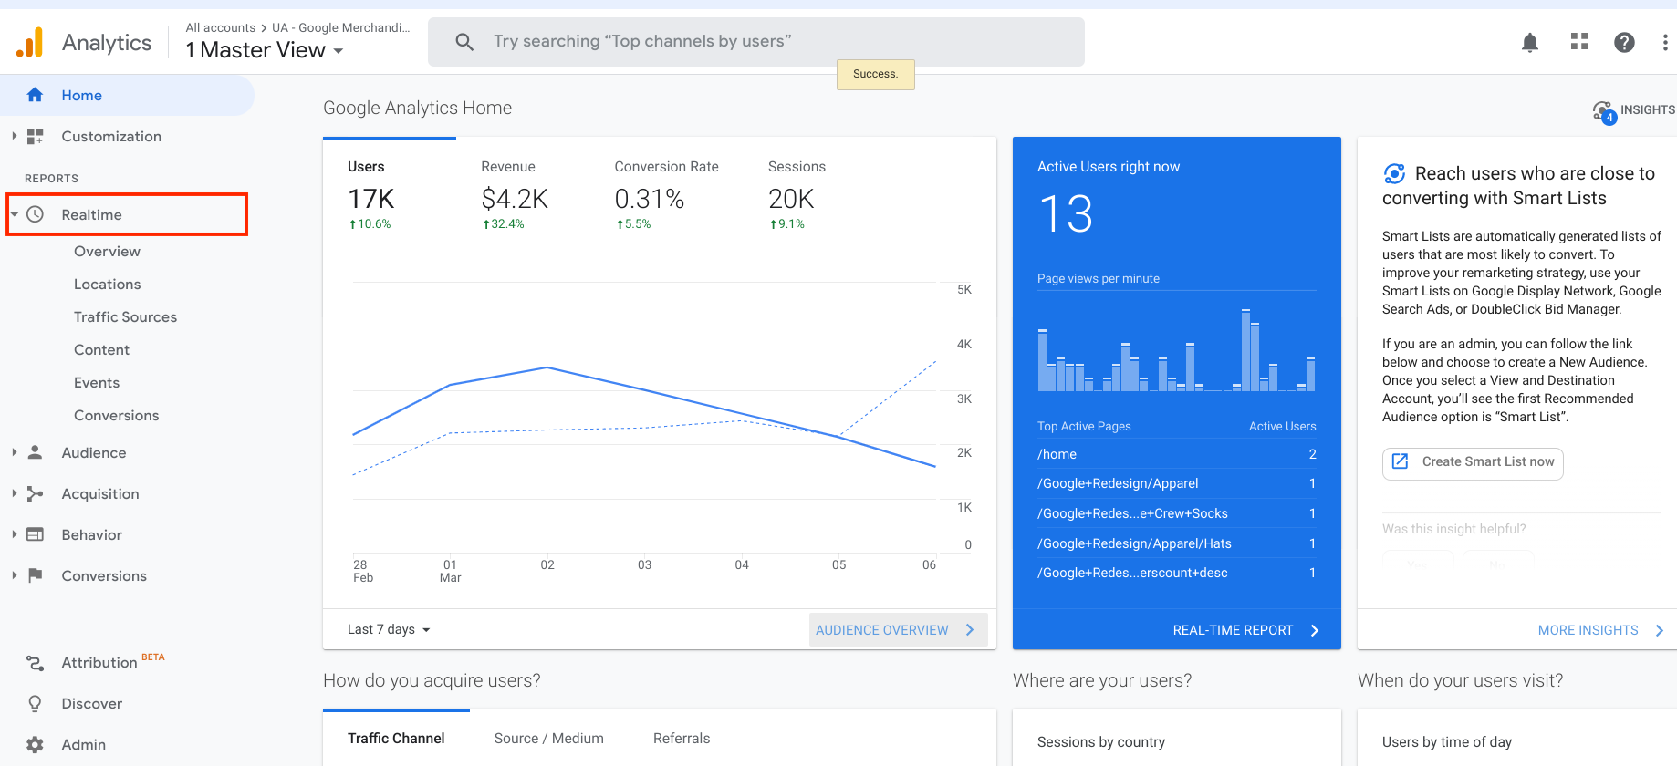The image size is (1677, 766).
Task: Open the Google apps grid icon
Action: click(x=1579, y=42)
